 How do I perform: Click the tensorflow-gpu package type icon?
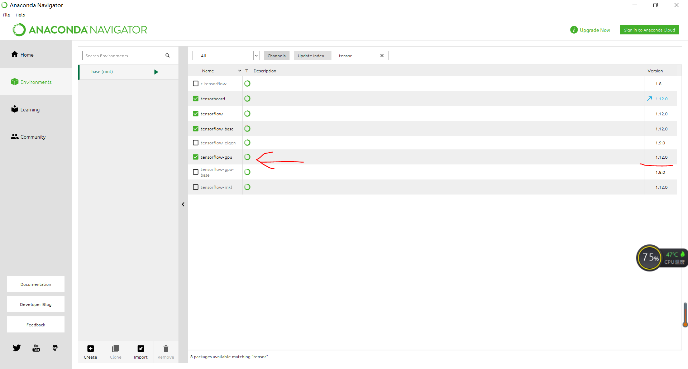coord(247,157)
